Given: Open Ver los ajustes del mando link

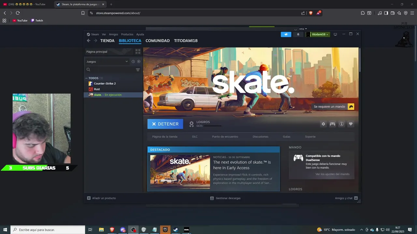Looking at the screenshot, I should click(332, 174).
